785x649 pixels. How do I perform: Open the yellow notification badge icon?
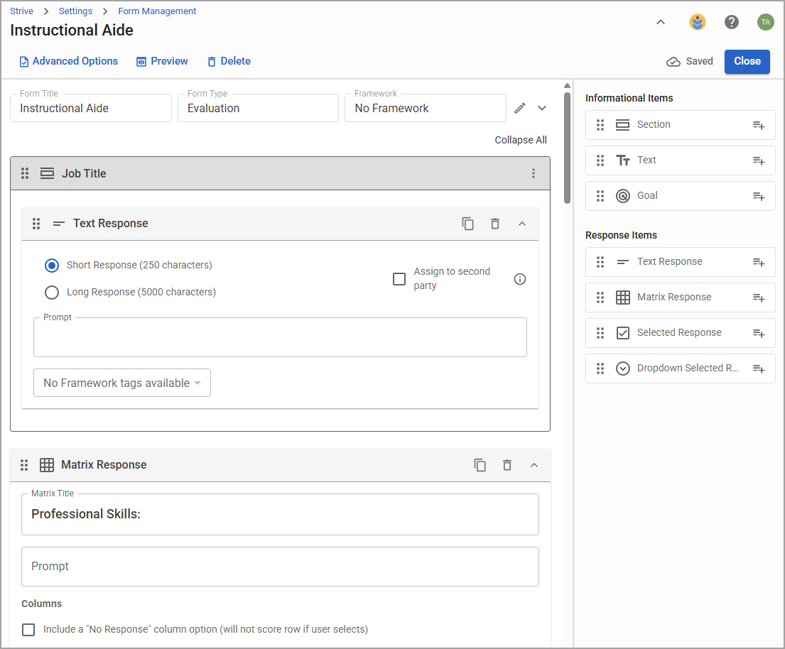698,22
